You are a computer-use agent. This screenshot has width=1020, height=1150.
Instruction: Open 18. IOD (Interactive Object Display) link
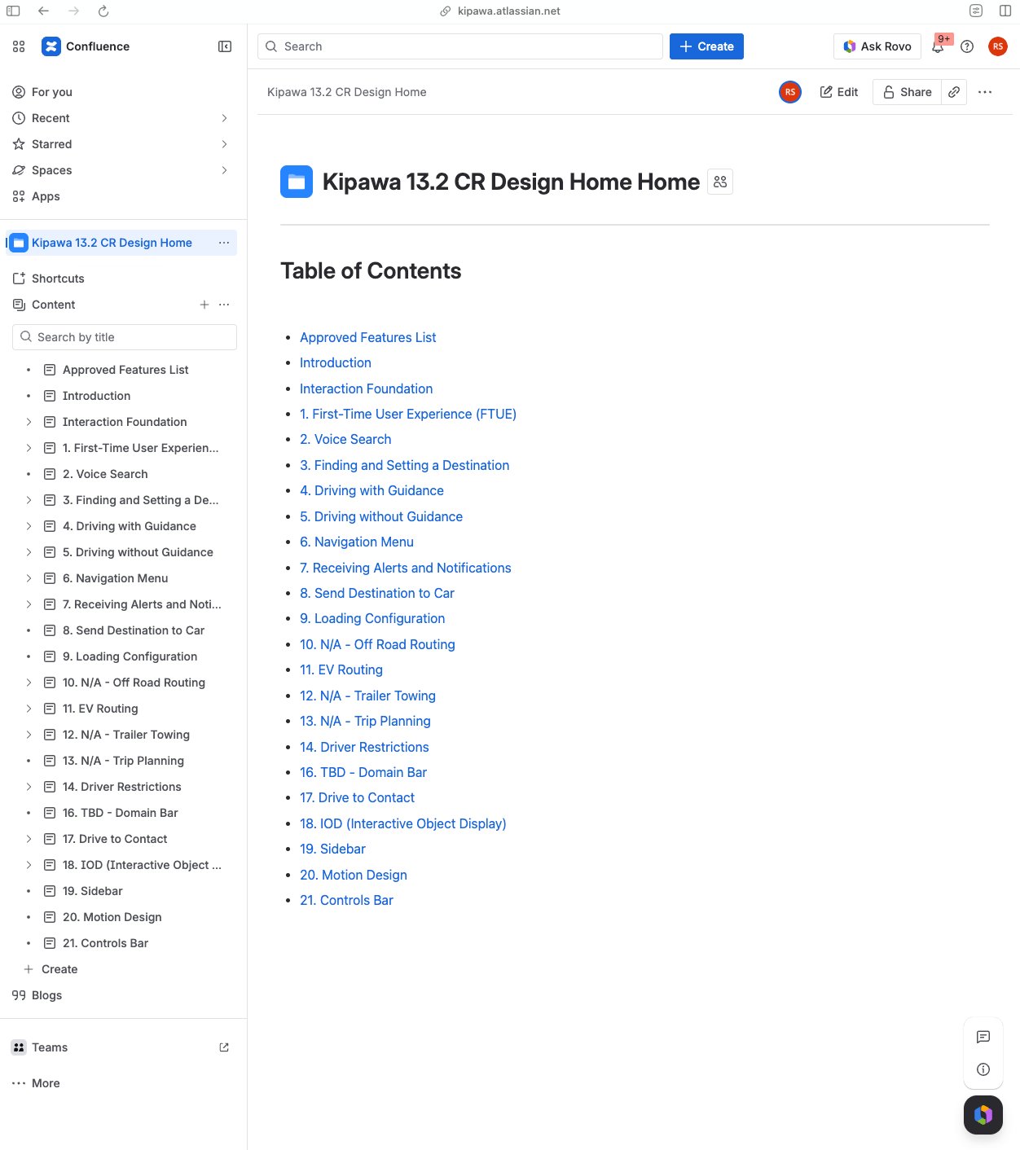point(402,823)
